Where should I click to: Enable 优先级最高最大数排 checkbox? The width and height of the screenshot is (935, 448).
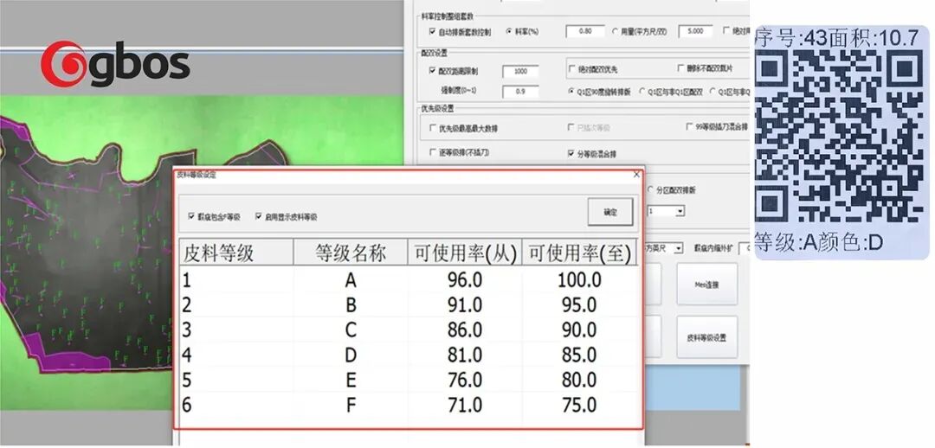(433, 128)
